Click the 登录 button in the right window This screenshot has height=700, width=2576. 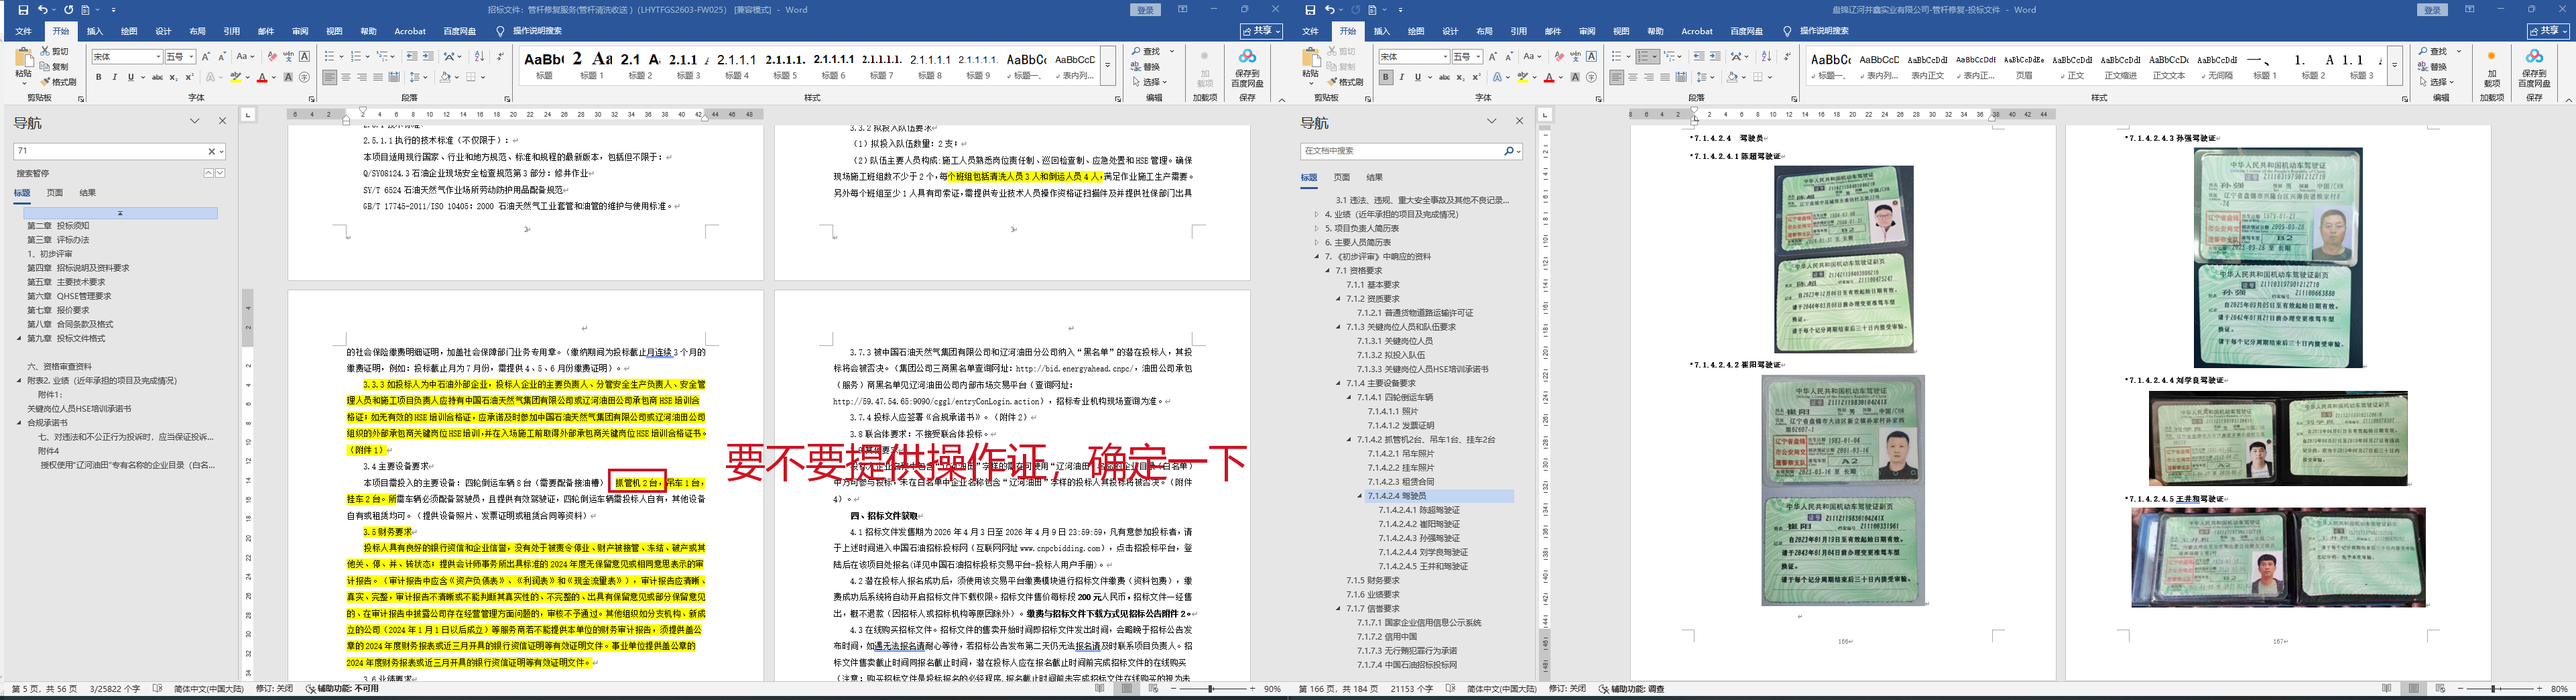(x=2424, y=10)
